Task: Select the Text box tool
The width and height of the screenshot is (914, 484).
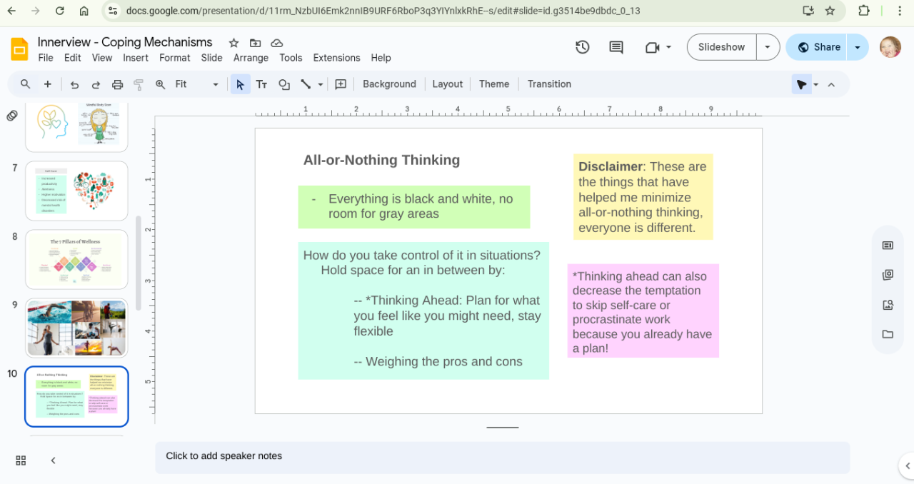Action: point(262,84)
